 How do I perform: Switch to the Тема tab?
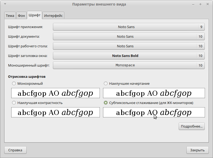pos(10,16)
